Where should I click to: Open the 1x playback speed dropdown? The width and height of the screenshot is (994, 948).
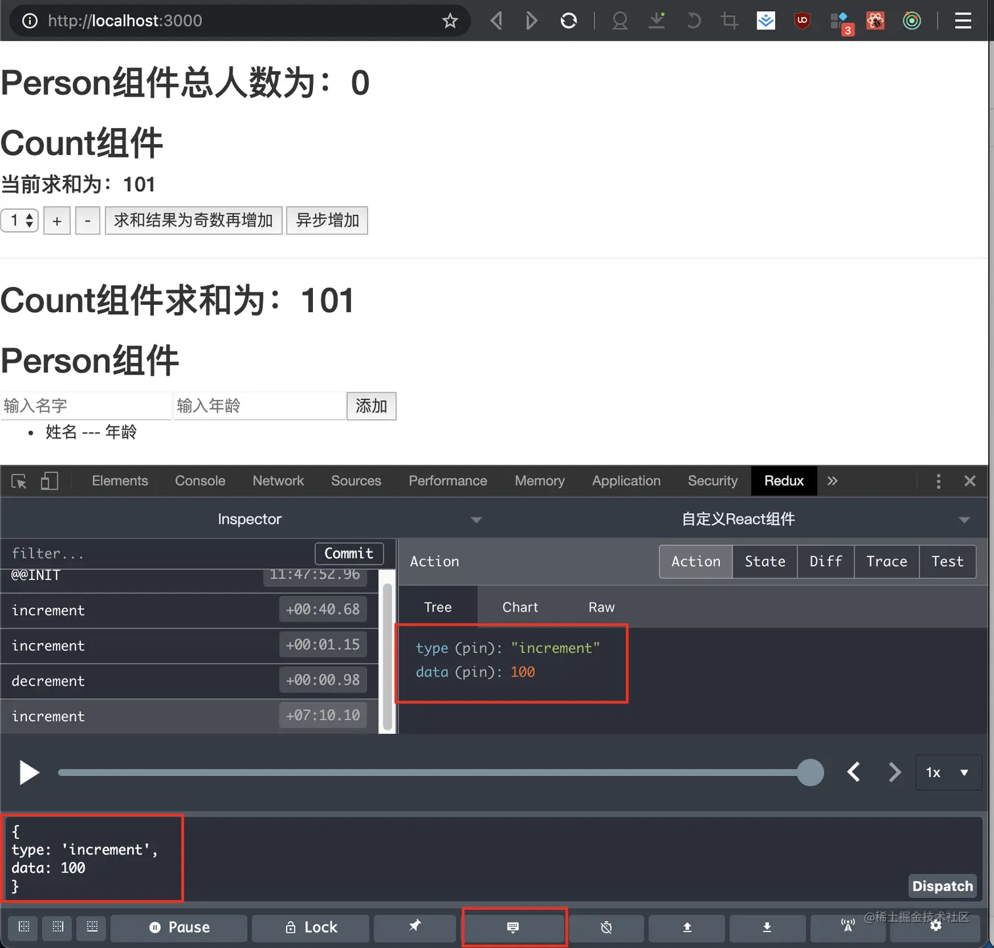tap(948, 773)
